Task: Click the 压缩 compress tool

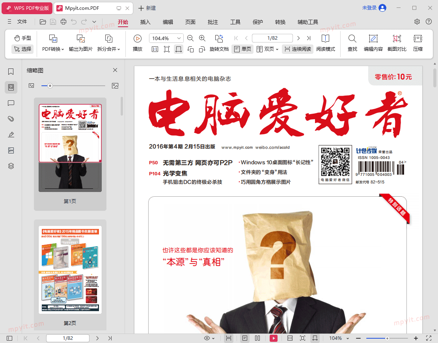Action: coord(418,43)
